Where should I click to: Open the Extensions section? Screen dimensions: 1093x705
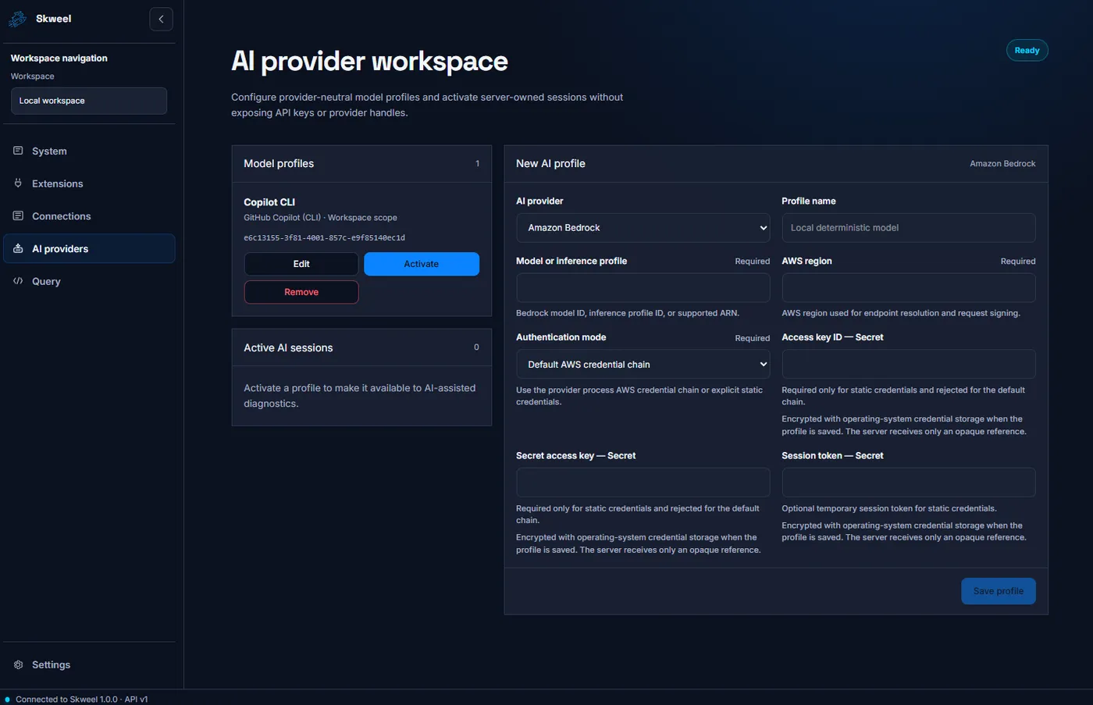point(89,183)
